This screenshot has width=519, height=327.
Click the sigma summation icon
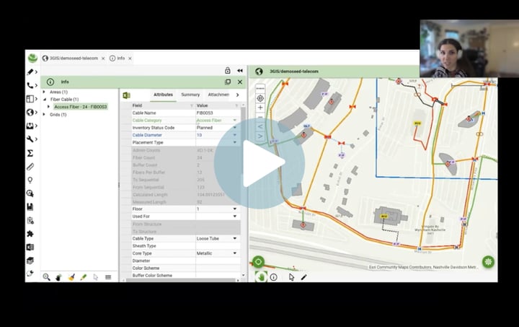[30, 153]
